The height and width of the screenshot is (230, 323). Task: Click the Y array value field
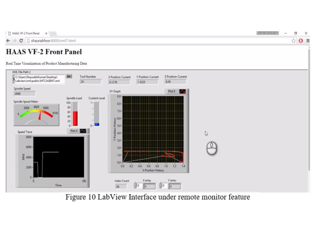(x=175, y=187)
